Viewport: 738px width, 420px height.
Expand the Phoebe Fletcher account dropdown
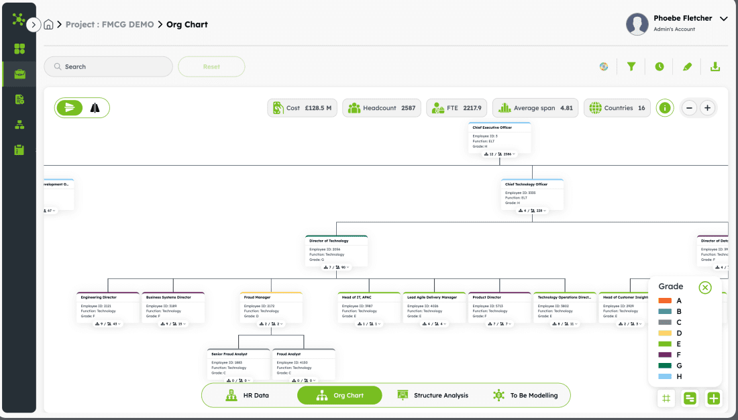pyautogui.click(x=723, y=19)
